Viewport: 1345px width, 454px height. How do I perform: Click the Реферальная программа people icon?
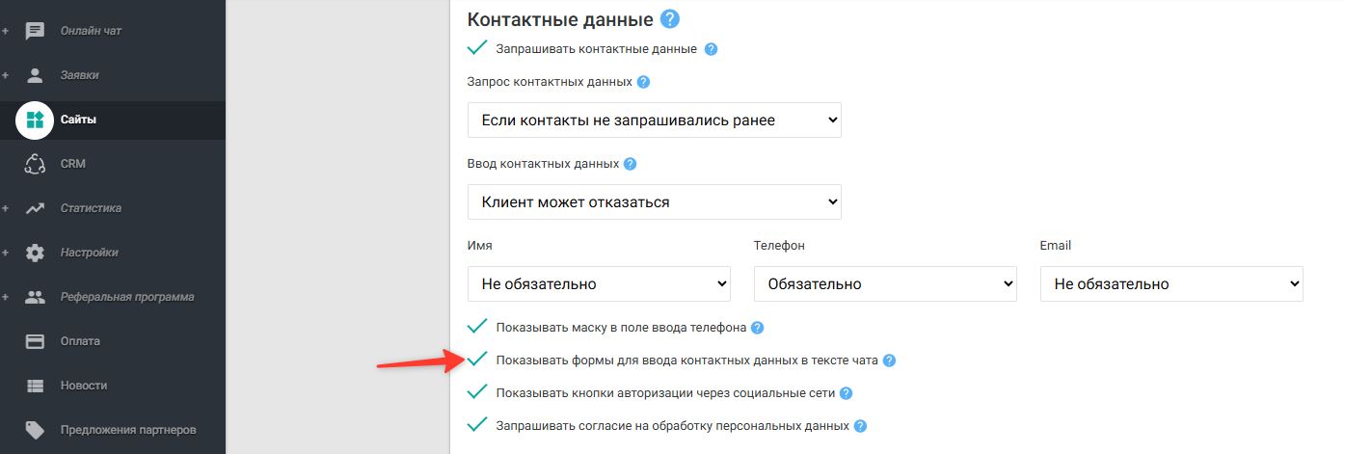tap(35, 297)
